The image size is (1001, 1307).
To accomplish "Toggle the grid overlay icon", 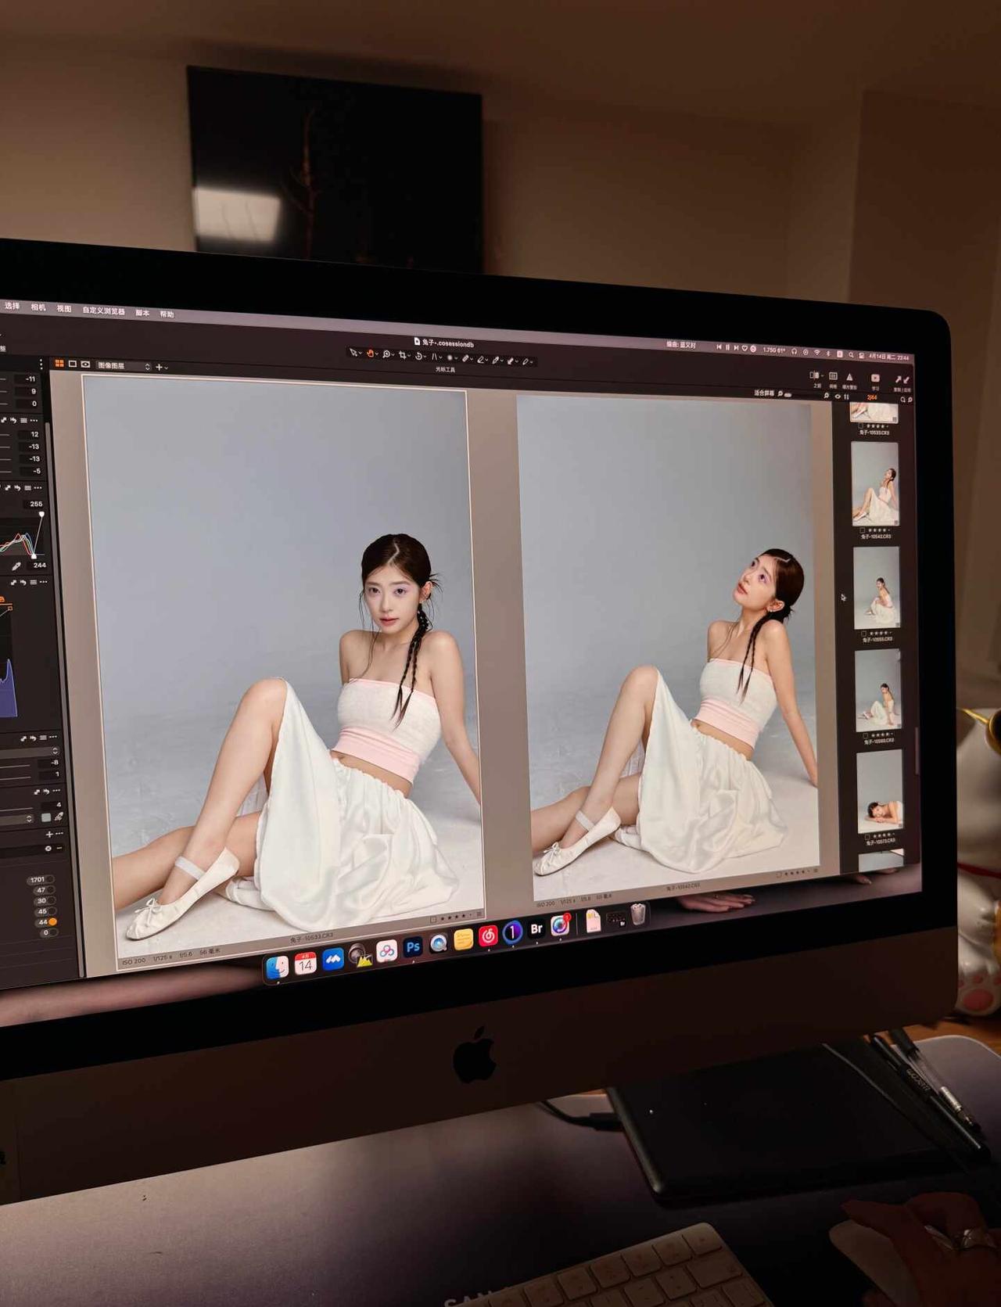I will [833, 377].
